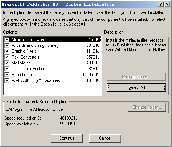Select the Microsoft Publisher list row
The height and width of the screenshot is (147, 172).
52,39
